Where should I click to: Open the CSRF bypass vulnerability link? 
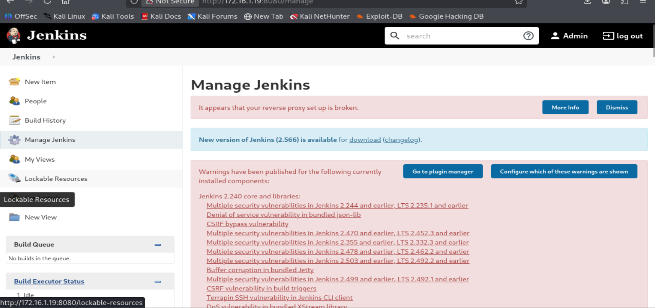pyautogui.click(x=248, y=224)
